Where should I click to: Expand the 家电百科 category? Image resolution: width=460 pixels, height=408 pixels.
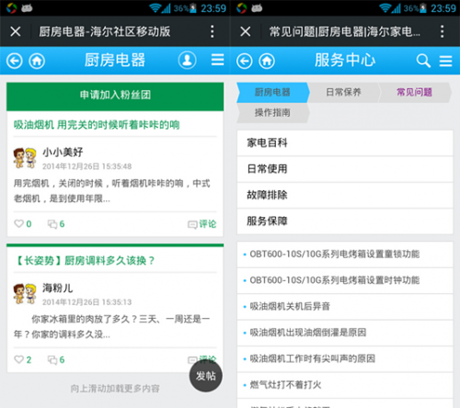click(345, 143)
